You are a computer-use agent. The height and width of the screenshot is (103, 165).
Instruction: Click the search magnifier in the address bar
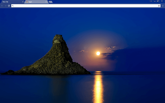pyautogui.click(x=13, y=6)
